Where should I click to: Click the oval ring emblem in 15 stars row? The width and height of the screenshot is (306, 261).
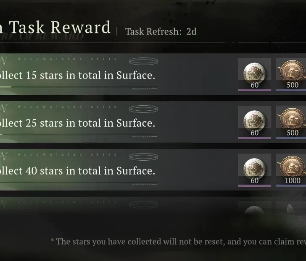pos(143,62)
